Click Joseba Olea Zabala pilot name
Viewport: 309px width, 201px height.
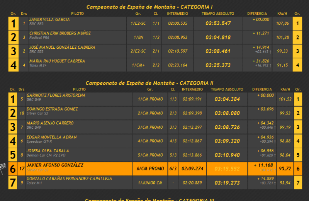[x=48, y=151]
